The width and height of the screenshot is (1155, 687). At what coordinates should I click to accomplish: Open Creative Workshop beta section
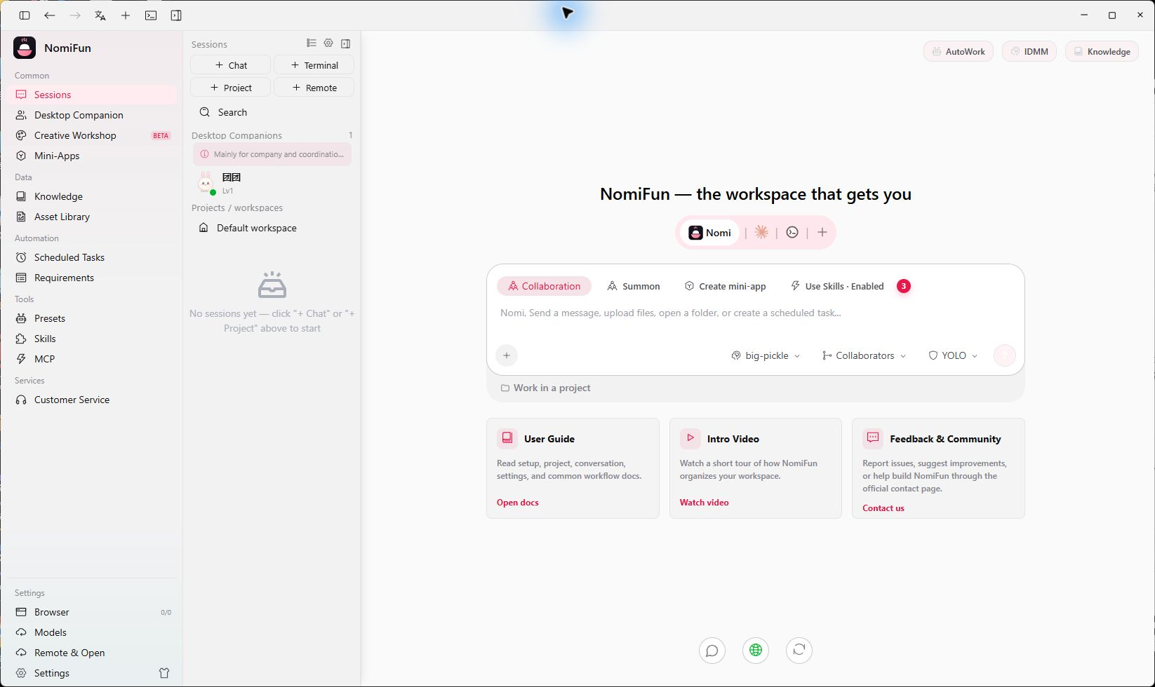pos(92,135)
